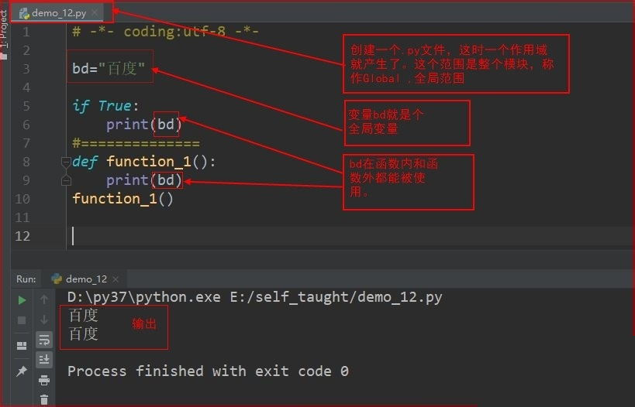Click the restore layout icon in Run panel

coord(22,345)
